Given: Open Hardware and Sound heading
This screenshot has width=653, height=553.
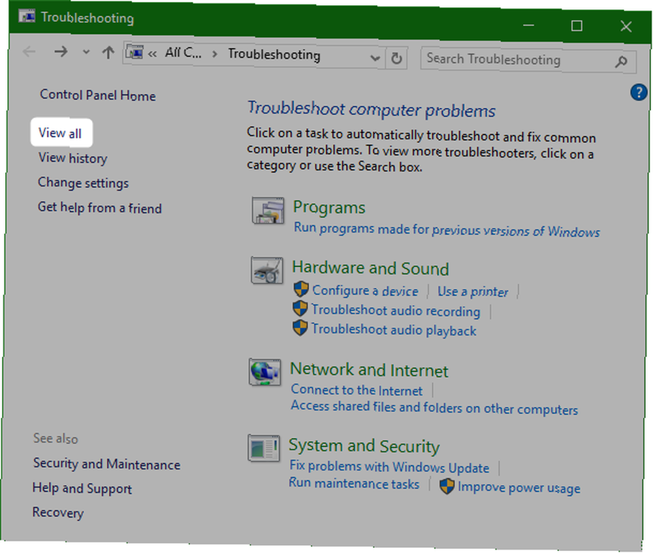Looking at the screenshot, I should (371, 268).
